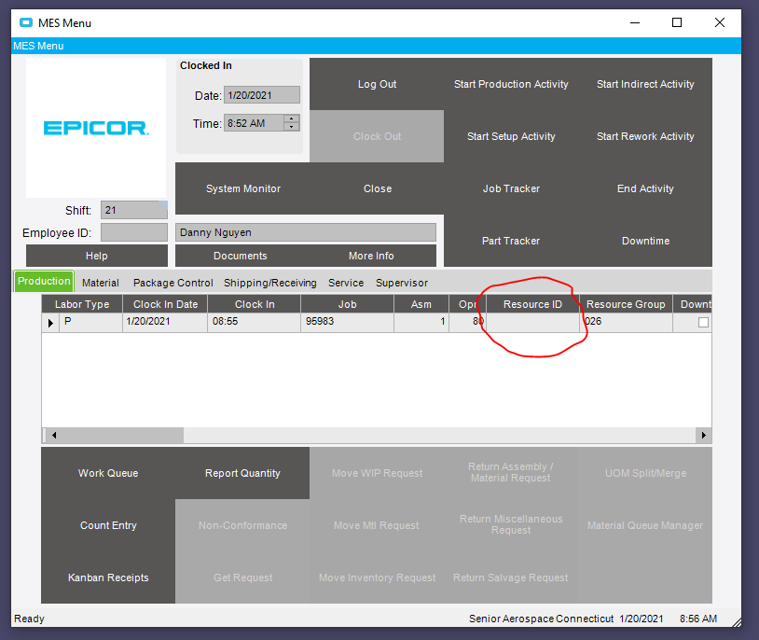Sort by the Clock In Date column header
Image resolution: width=759 pixels, height=640 pixels.
pyautogui.click(x=165, y=304)
